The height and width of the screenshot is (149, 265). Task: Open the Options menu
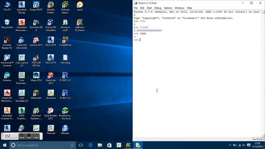tap(168, 8)
